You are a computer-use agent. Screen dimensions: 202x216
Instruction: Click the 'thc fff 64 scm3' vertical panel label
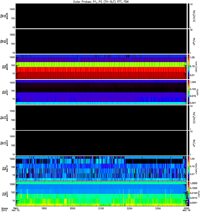click(x=4, y=143)
